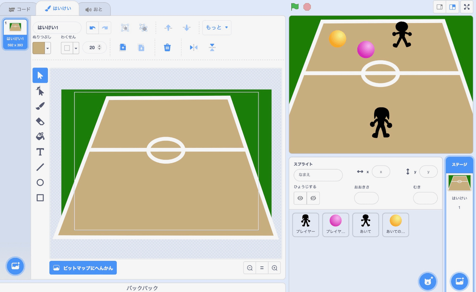Click the Group objects icon
Viewport: 476px width, 292px height.
pos(125,27)
